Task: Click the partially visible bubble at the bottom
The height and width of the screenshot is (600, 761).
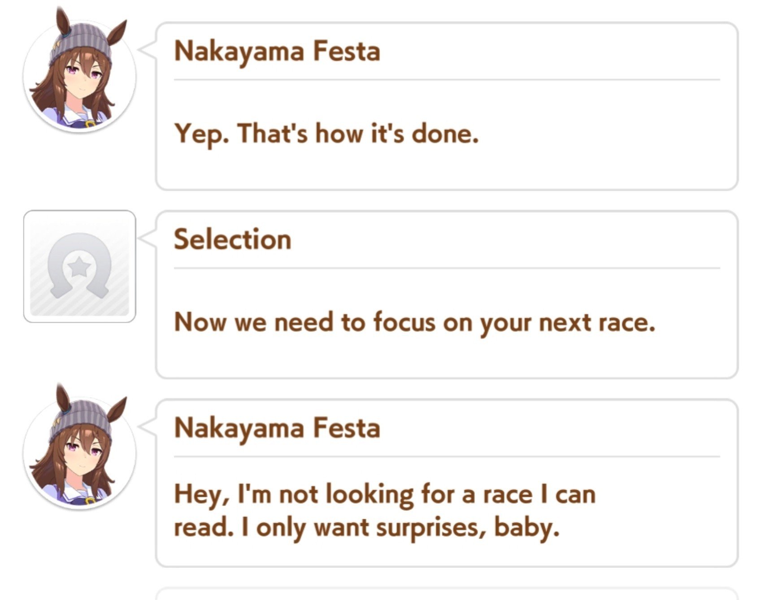Action: (447, 594)
